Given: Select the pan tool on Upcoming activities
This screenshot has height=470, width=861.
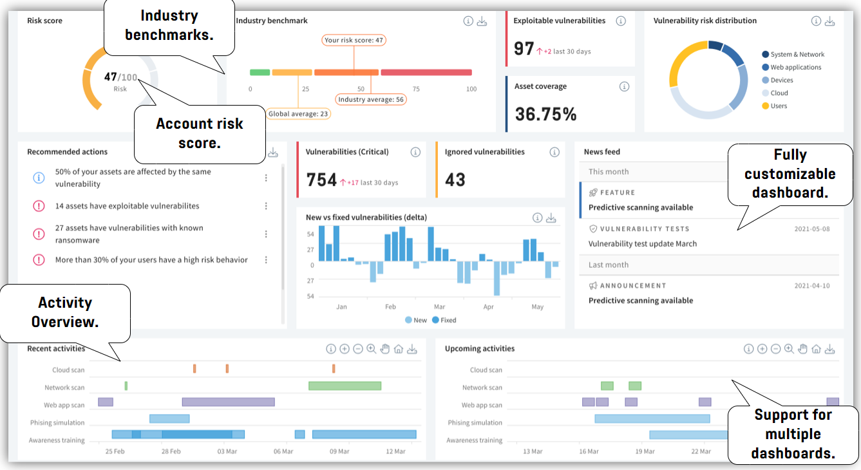Looking at the screenshot, I should tap(802, 348).
